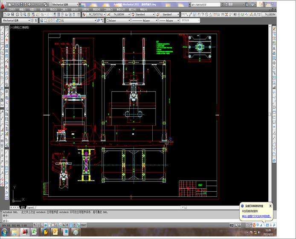Viewport: 296px width, 239px height.
Task: Open the Mechanical workspace dropdown in title bar
Action: [64, 4]
